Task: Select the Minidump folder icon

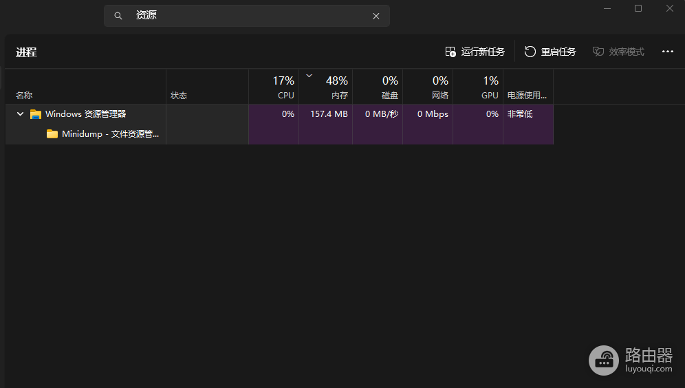Action: [52, 133]
